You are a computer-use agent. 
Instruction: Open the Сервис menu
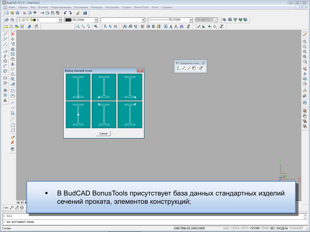[127, 7]
